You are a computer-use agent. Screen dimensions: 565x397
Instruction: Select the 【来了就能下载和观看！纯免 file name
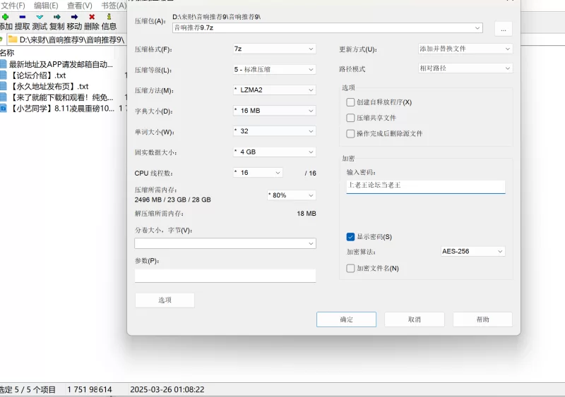61,97
